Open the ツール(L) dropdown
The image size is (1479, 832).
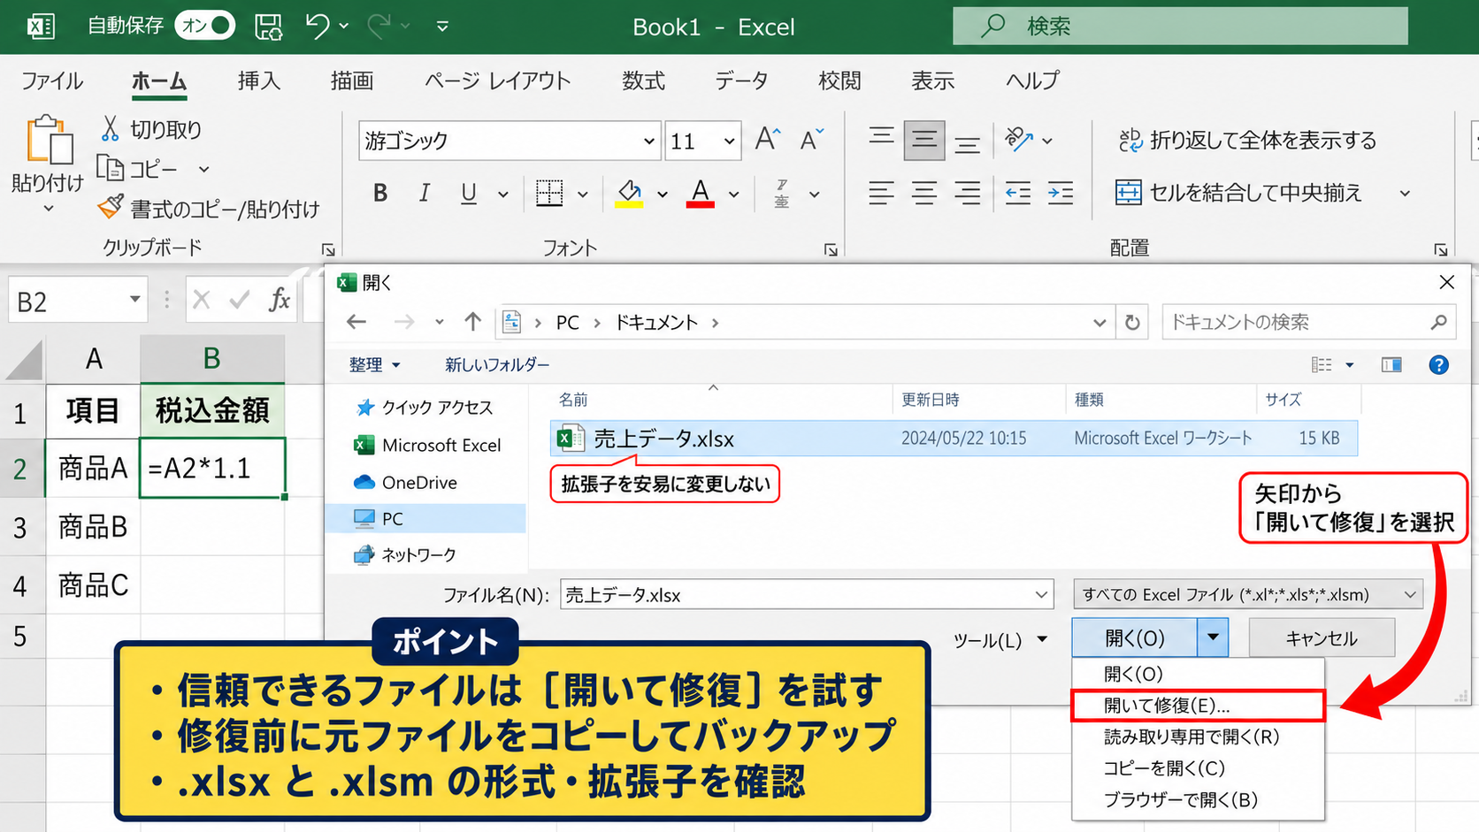1000,639
